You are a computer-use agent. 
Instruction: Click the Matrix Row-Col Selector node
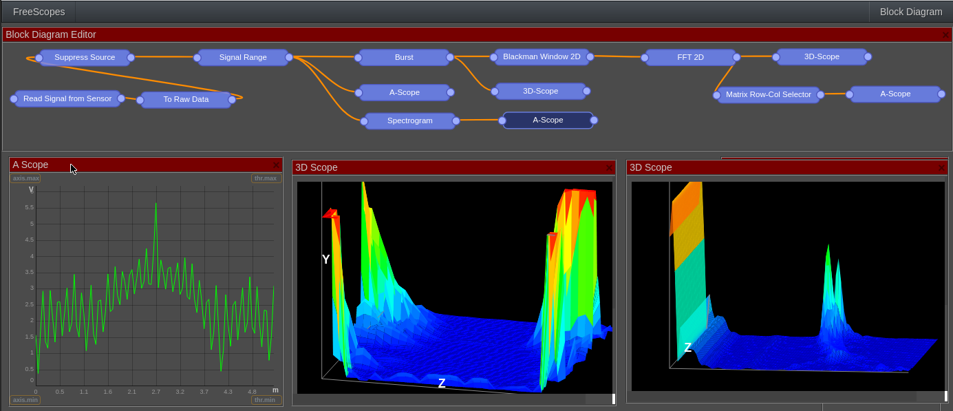click(x=769, y=95)
